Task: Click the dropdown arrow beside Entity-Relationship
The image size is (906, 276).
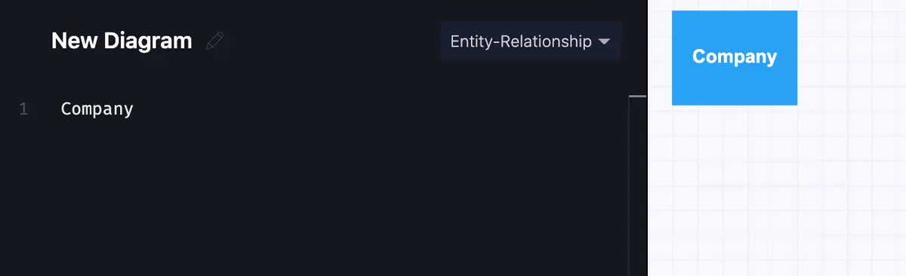Action: [x=604, y=42]
